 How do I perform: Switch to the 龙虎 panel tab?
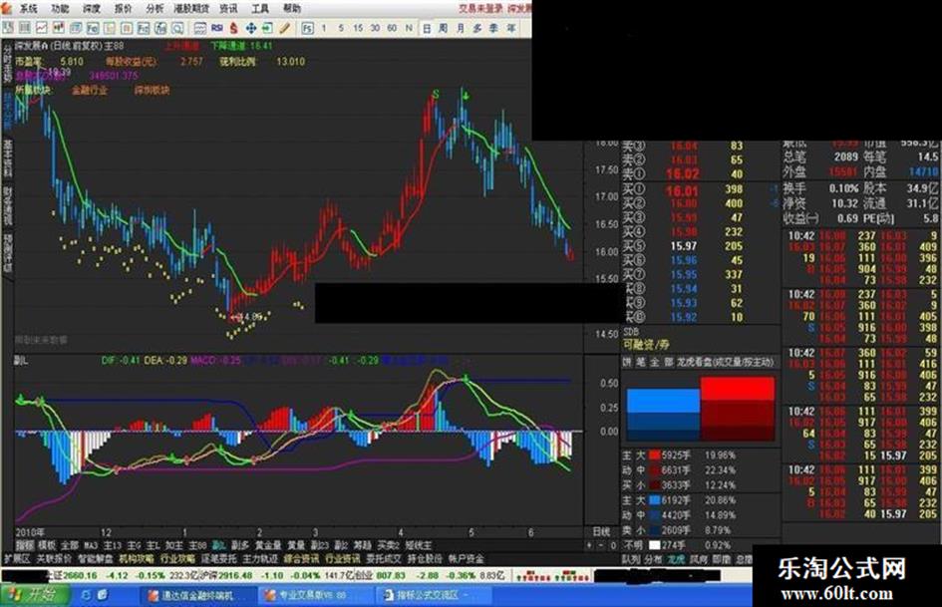click(676, 559)
